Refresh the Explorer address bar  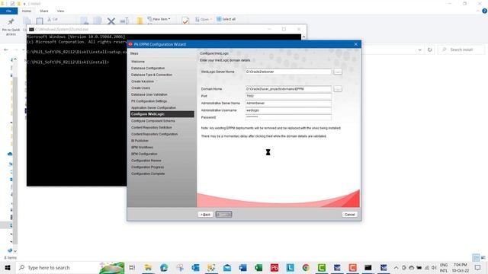[x=430, y=49]
